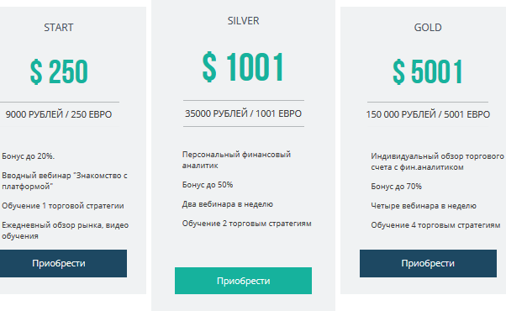Click the green Приобрести button under SILVER
Screen dimensions: 506x311
243,281
